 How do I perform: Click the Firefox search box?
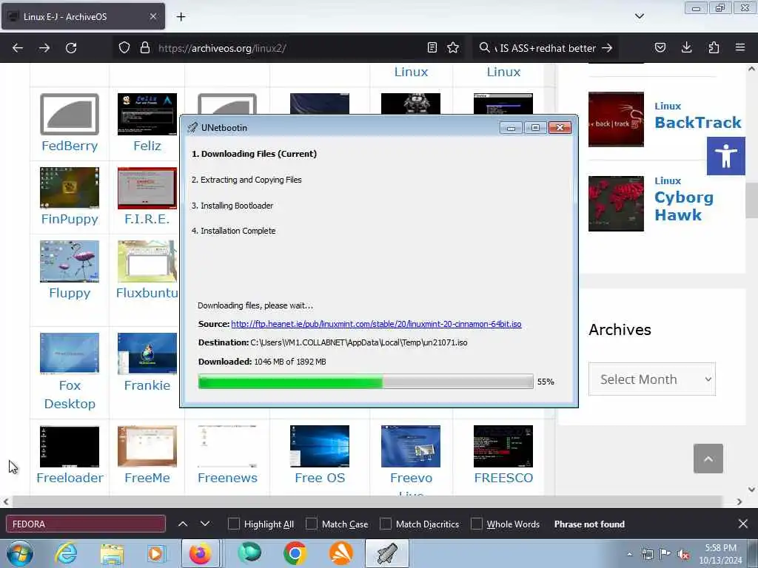[546, 48]
